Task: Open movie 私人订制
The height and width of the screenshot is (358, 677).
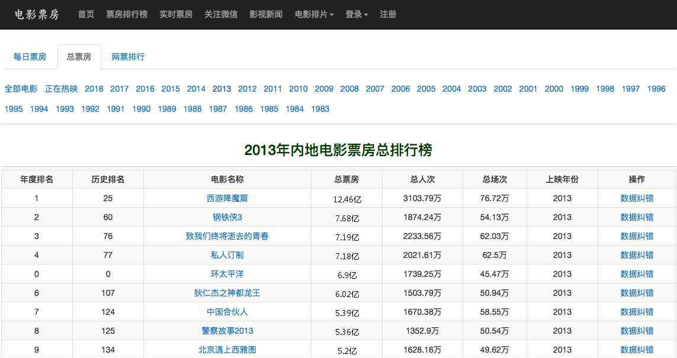Action: point(227,256)
